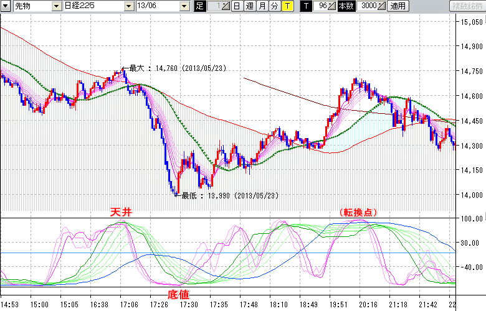Screen dimensions: 486x311
Task: Expand the 先物 product dropdown
Action: point(57,6)
